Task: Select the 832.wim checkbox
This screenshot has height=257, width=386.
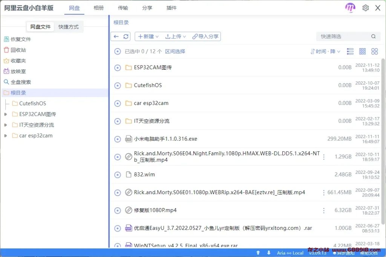Action: point(118,175)
